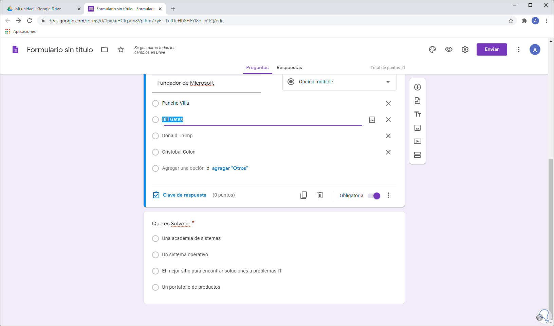This screenshot has height=326, width=554.
Task: Select the Cristobal Colon radio button
Action: click(155, 152)
